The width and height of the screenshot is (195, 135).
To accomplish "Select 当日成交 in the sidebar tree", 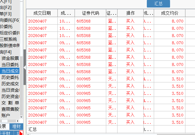I will pyautogui.click(x=10, y=71).
